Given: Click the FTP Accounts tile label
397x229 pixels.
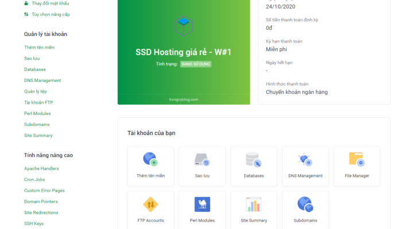Looking at the screenshot, I should click(151, 220).
